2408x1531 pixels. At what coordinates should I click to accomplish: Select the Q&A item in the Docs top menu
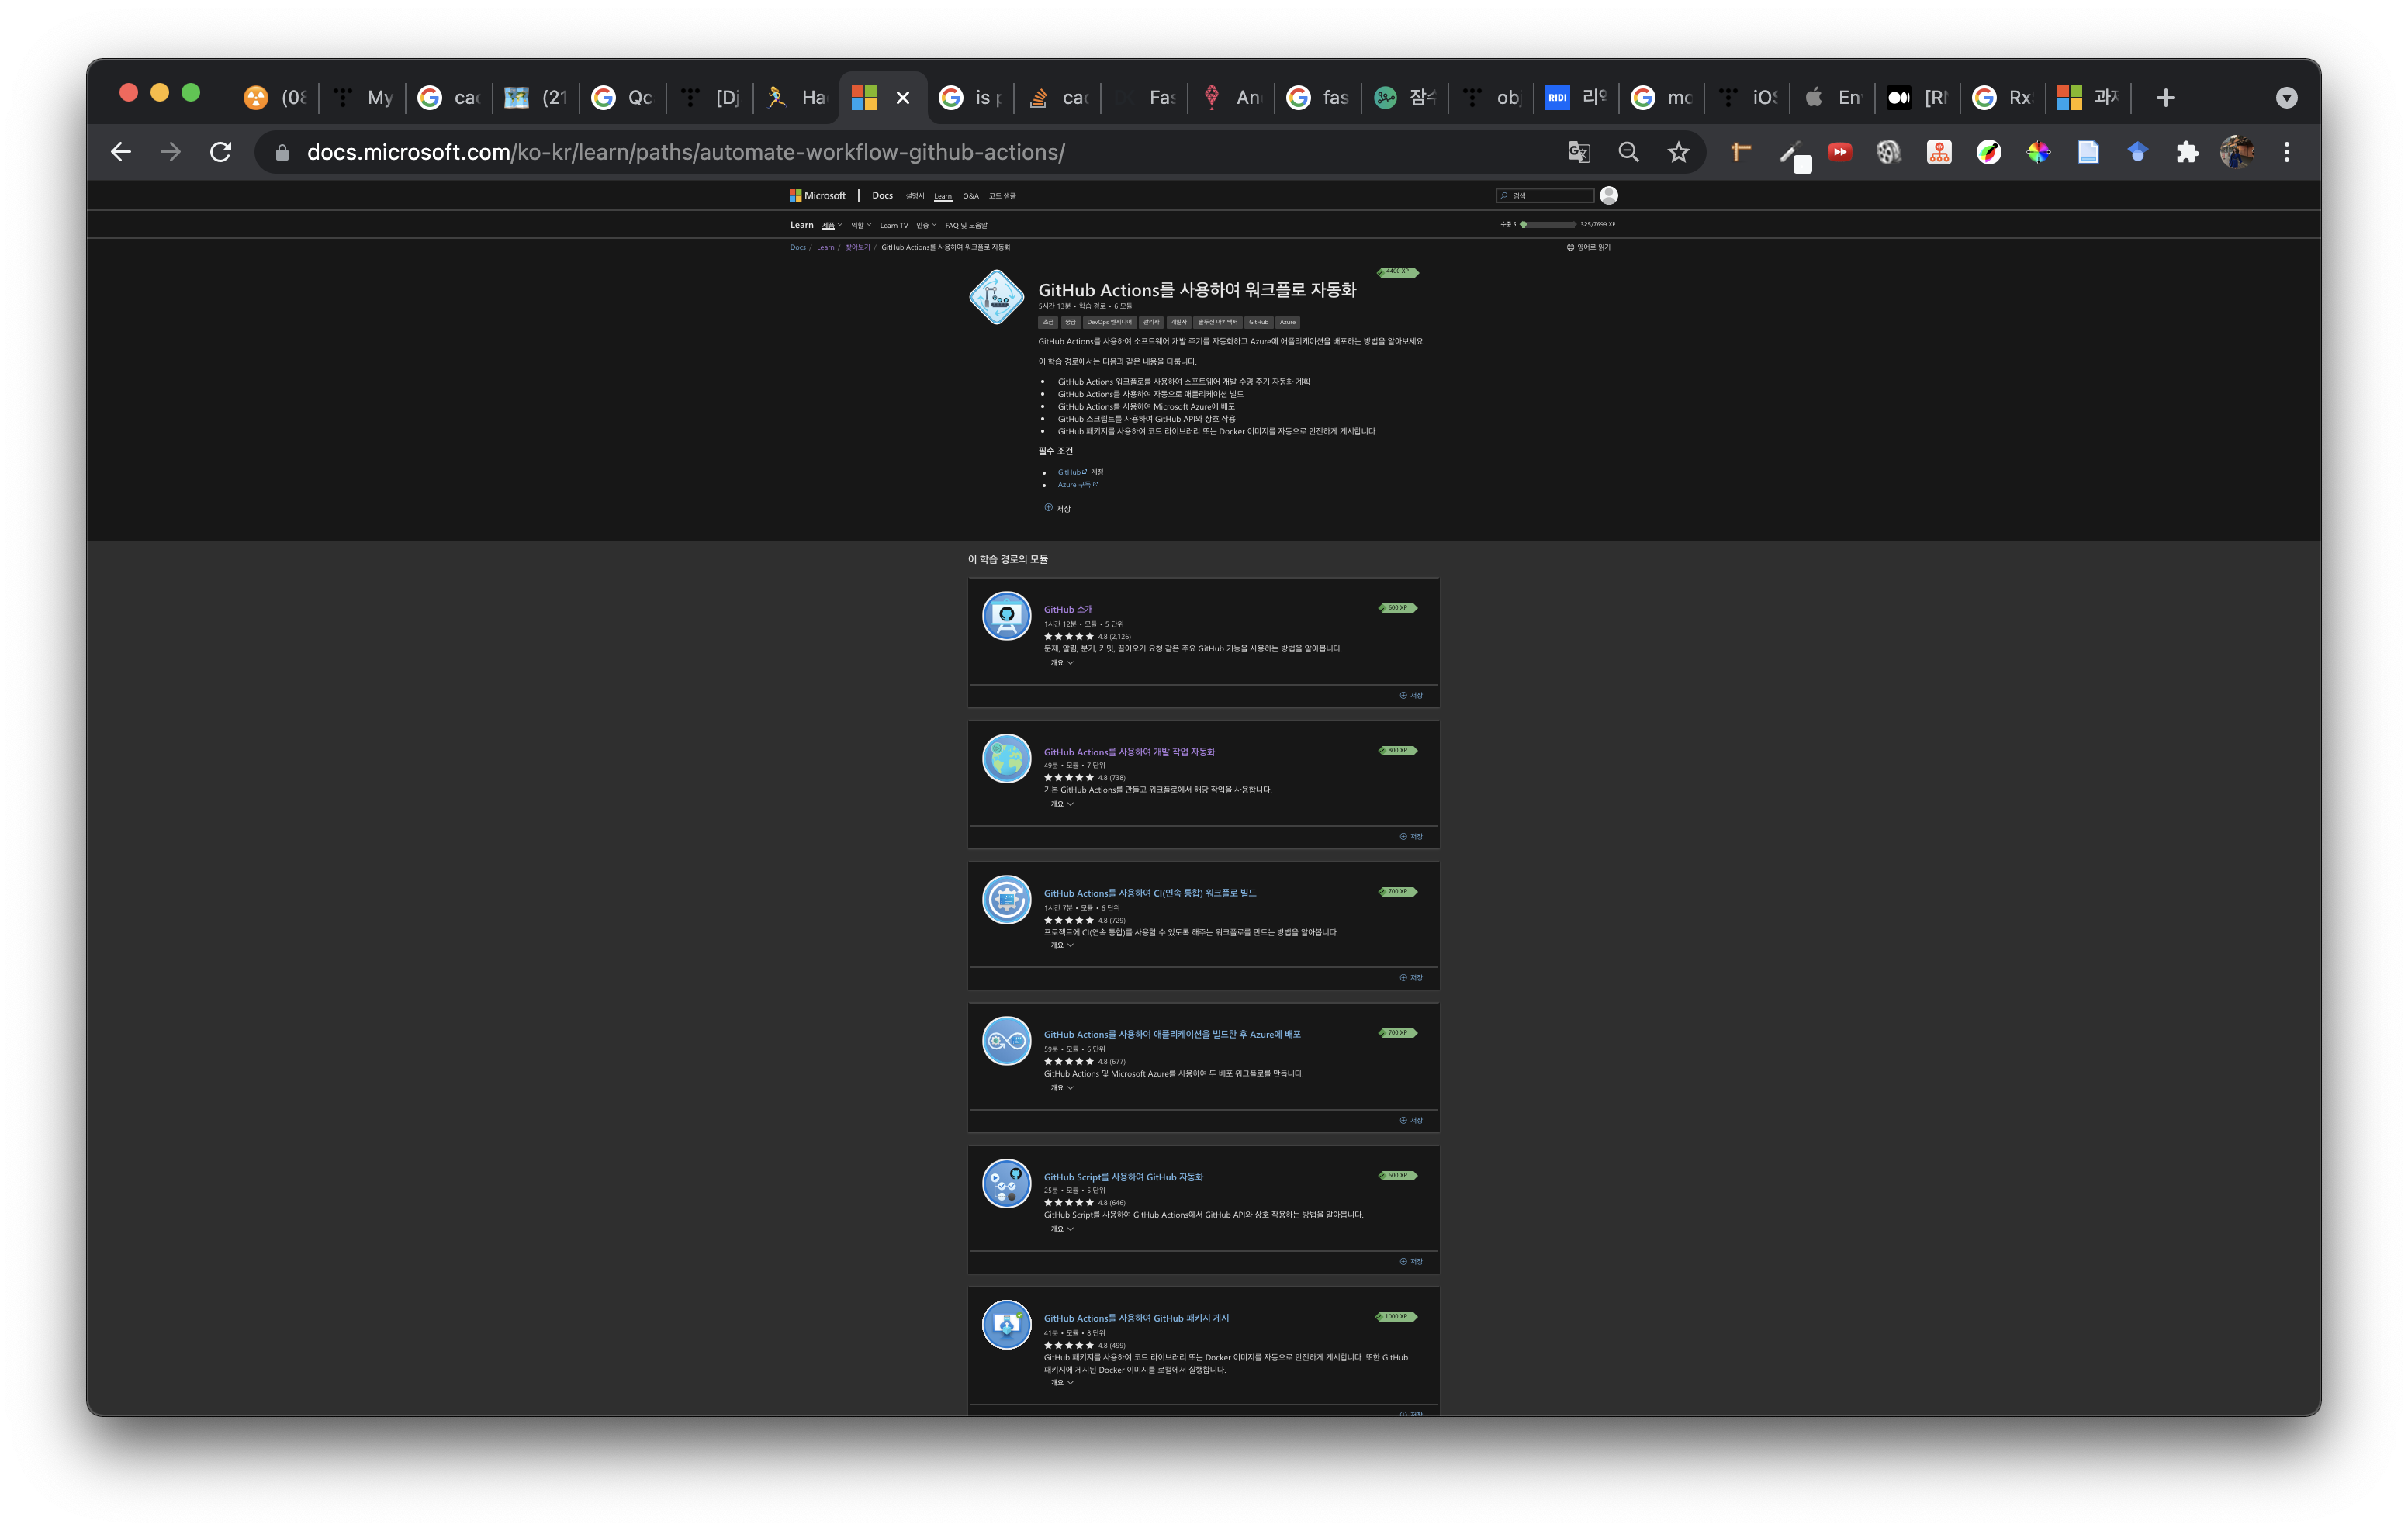970,196
